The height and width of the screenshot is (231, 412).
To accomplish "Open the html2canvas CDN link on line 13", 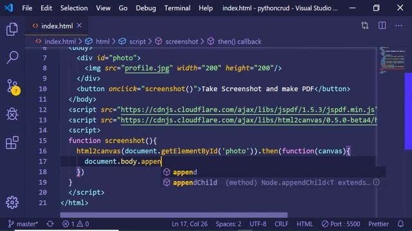I will pyautogui.click(x=248, y=120).
